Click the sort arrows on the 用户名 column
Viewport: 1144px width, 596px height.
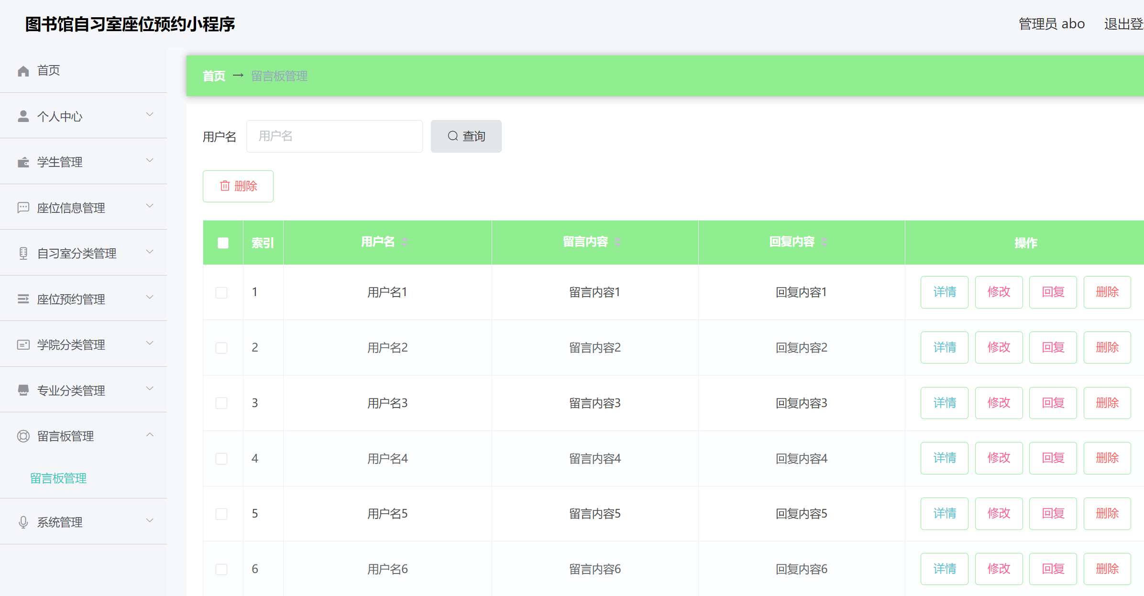[x=405, y=242]
